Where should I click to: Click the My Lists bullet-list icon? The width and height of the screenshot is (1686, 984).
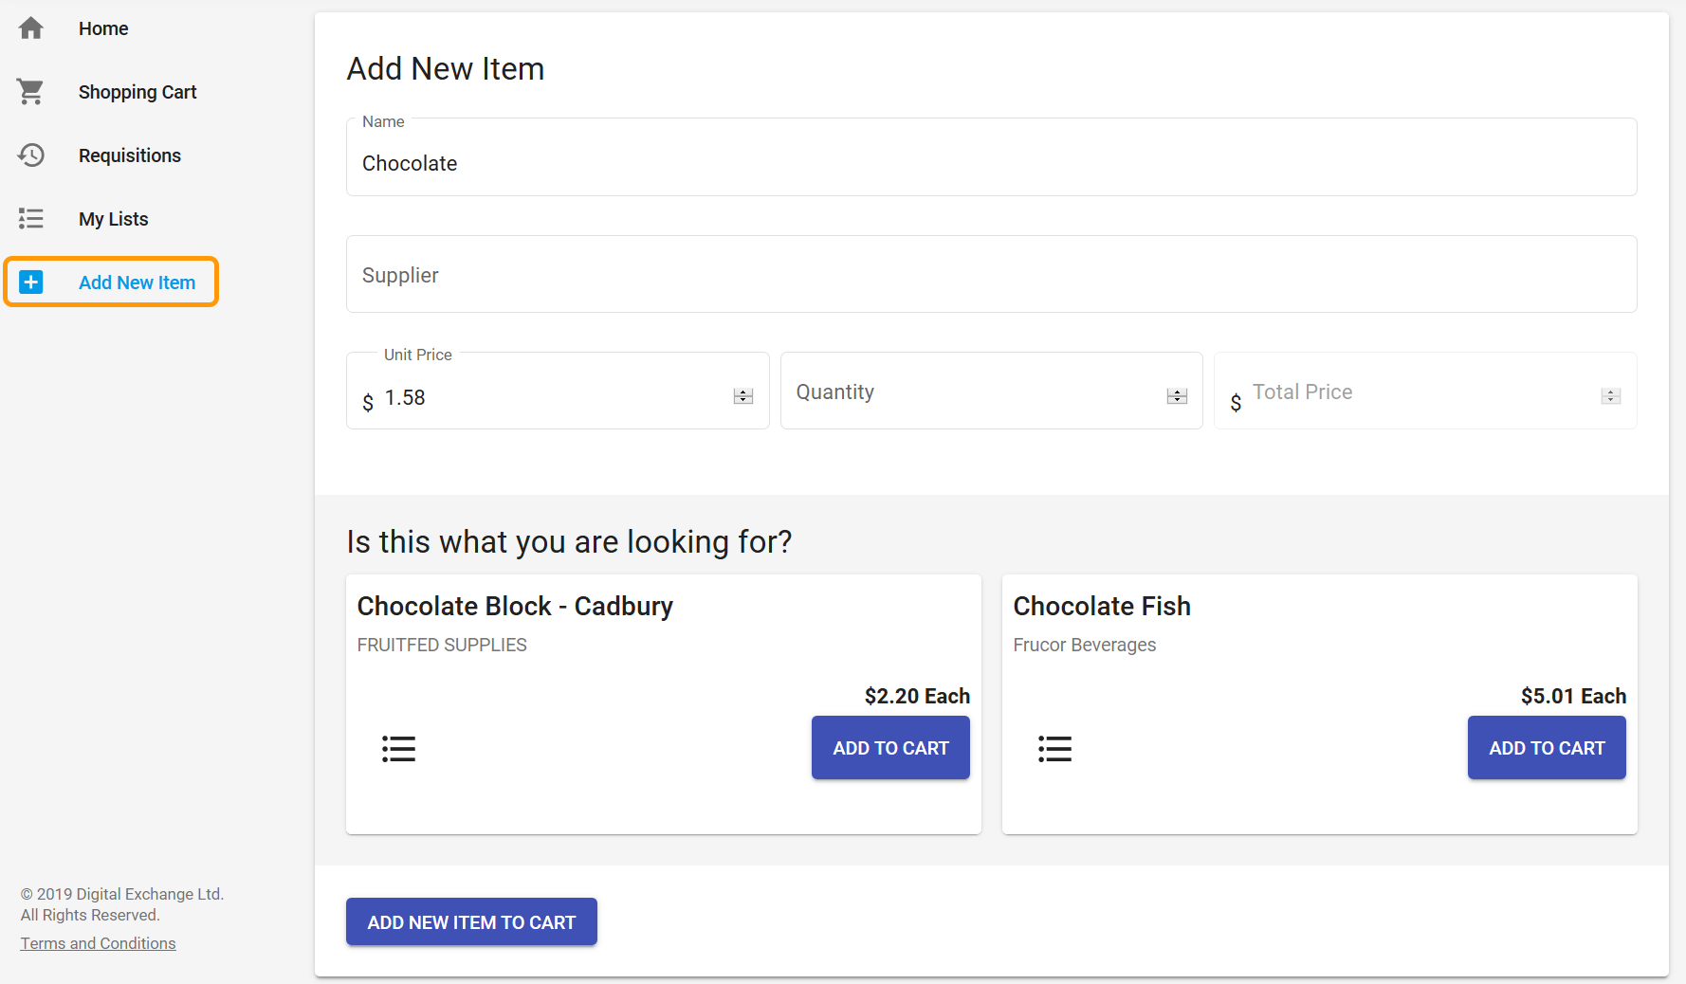31,219
